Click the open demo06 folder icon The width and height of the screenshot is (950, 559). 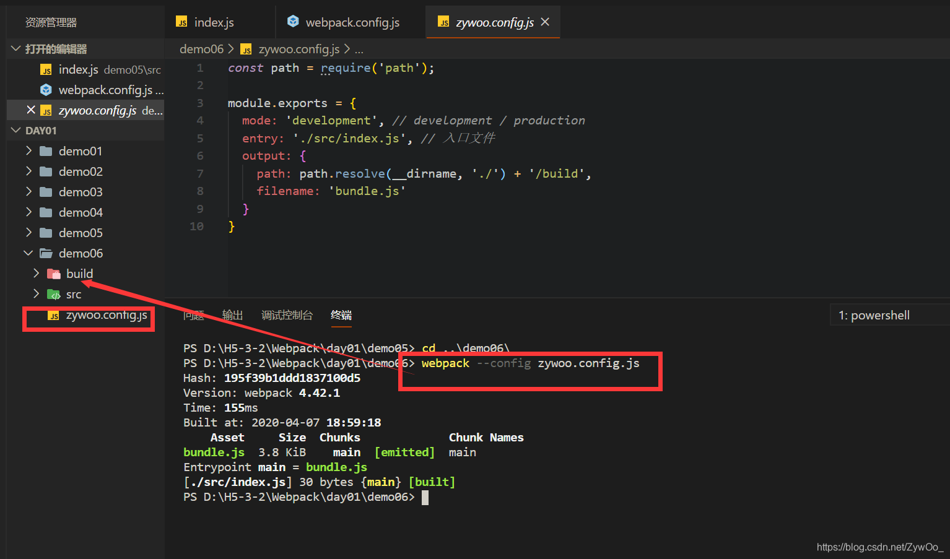pos(46,253)
